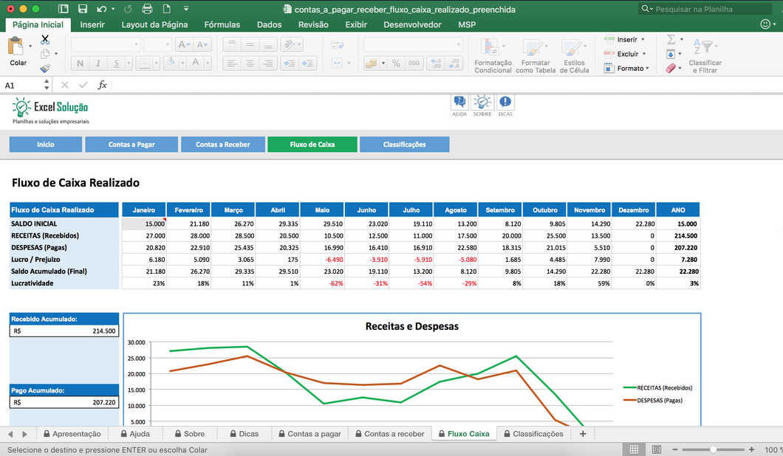The image size is (783, 456).
Task: Click the Classificar e Filtrar icon
Action: [702, 47]
